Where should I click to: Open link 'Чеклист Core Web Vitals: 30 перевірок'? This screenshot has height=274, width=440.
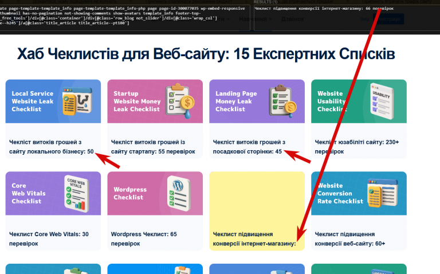click(49, 239)
